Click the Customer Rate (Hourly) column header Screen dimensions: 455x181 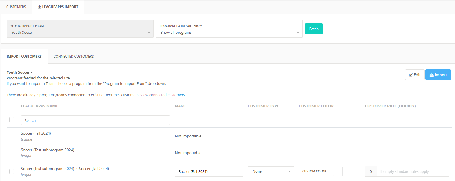390,106
